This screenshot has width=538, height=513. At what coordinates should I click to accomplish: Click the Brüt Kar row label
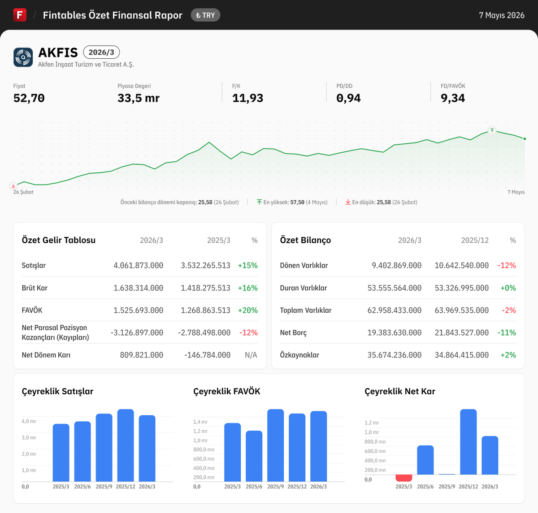pos(35,288)
